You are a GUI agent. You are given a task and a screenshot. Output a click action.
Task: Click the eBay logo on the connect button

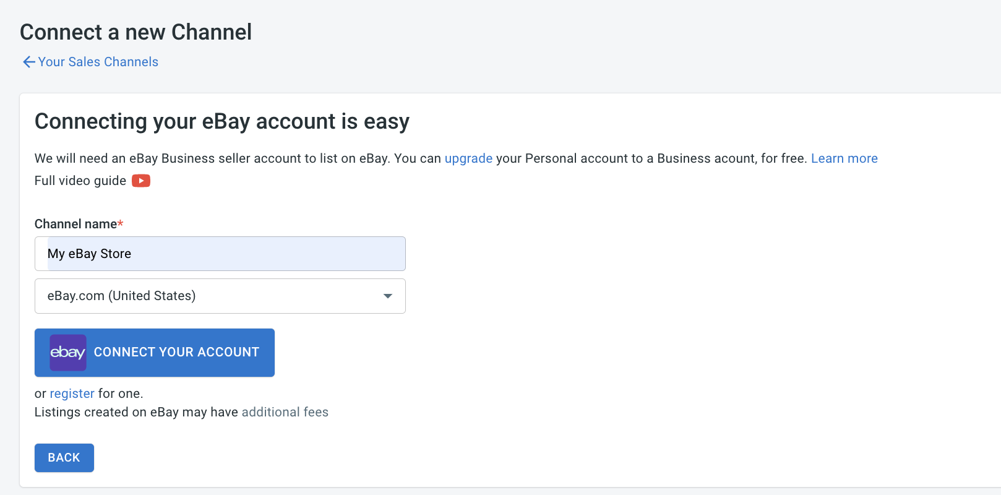(x=67, y=353)
